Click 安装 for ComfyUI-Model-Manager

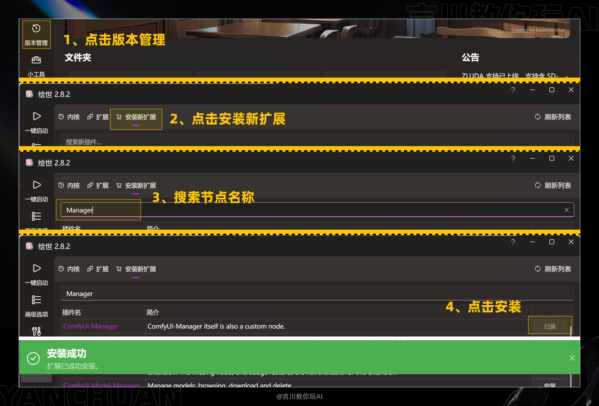tap(550, 385)
